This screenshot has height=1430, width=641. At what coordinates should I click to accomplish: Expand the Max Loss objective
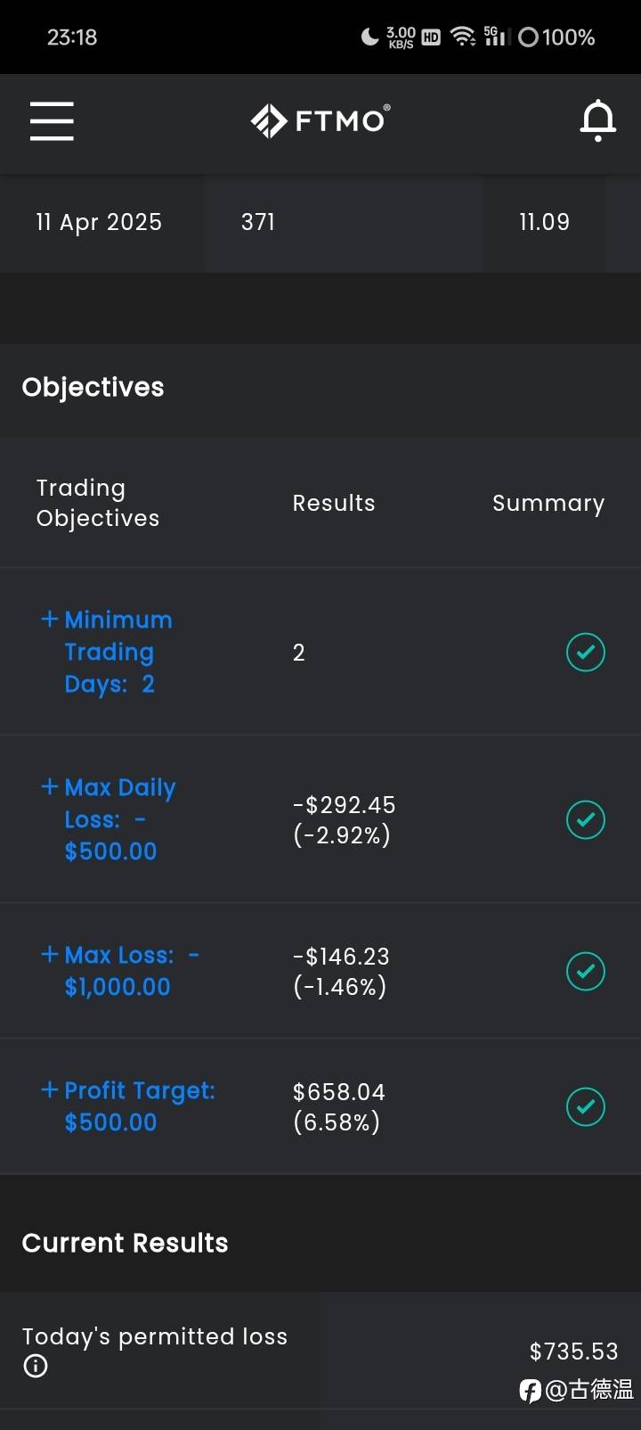coord(120,971)
